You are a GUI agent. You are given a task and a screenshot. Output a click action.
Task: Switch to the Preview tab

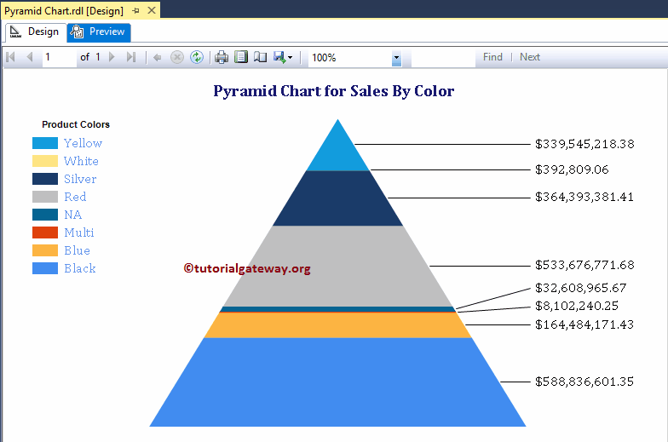99,32
